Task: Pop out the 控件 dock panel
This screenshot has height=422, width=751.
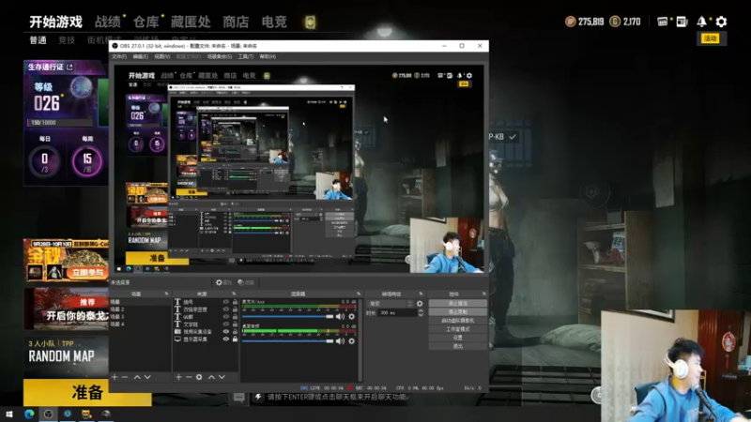Action: pos(483,294)
